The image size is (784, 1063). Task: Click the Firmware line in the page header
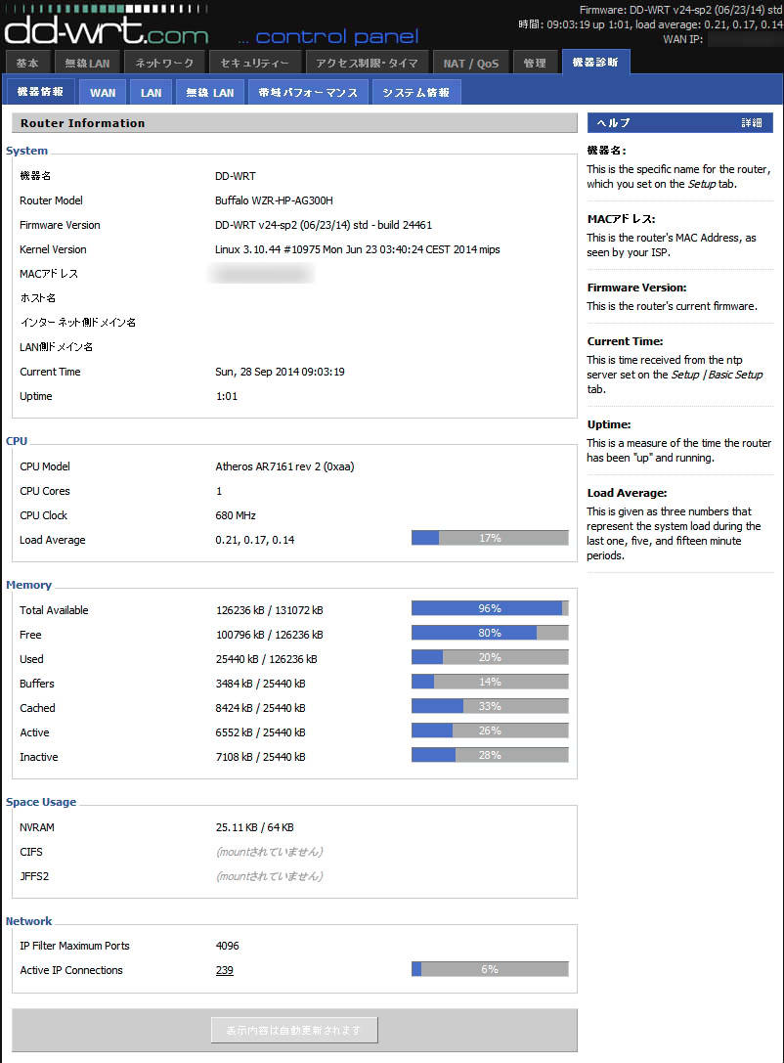coord(680,10)
